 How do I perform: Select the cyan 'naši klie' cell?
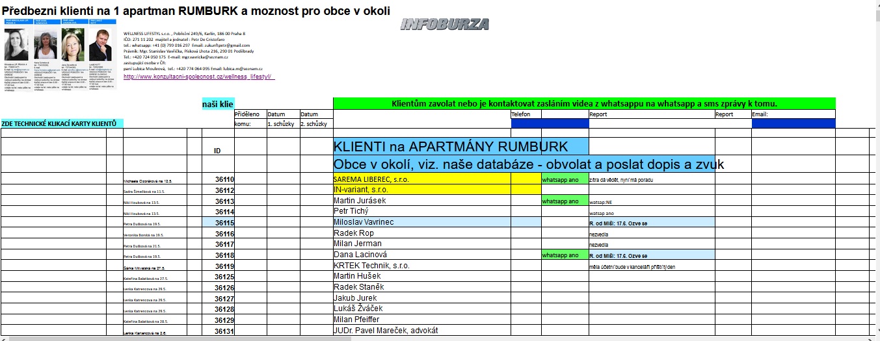tap(218, 103)
